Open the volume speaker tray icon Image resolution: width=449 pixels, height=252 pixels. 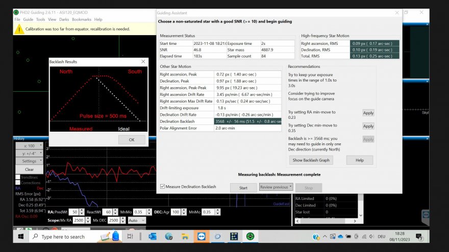point(371,237)
